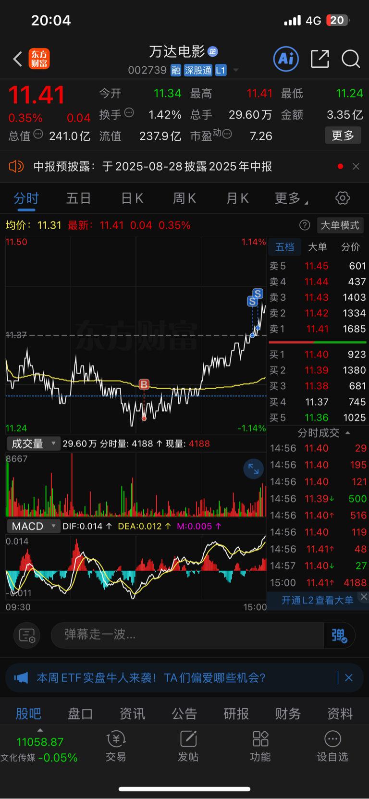
Task: Open 盘口 bottom tab
Action: tap(80, 713)
